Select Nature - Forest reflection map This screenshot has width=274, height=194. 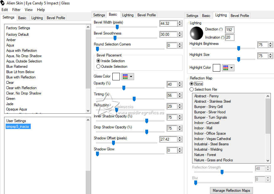point(205,155)
